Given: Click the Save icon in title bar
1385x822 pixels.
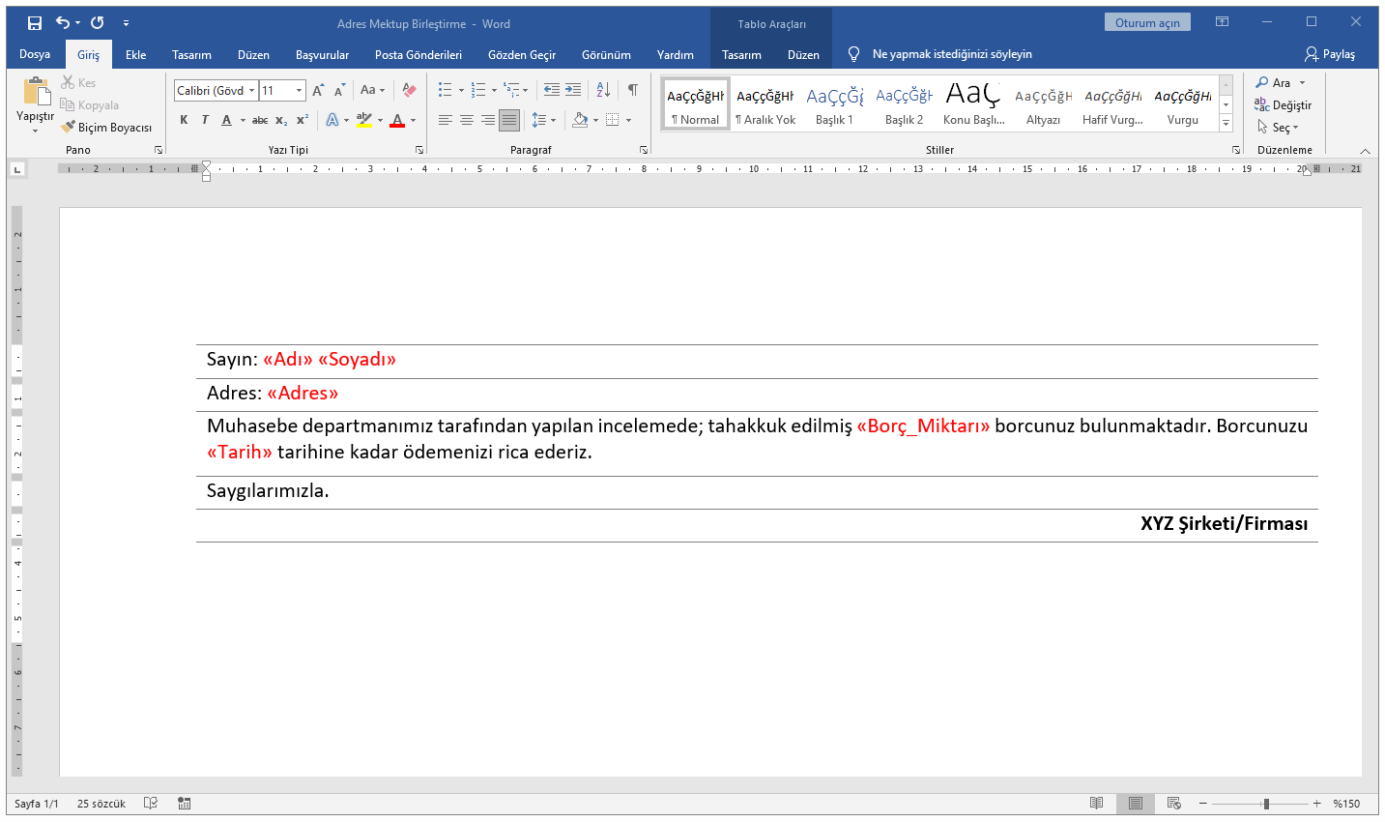Looking at the screenshot, I should tap(35, 23).
